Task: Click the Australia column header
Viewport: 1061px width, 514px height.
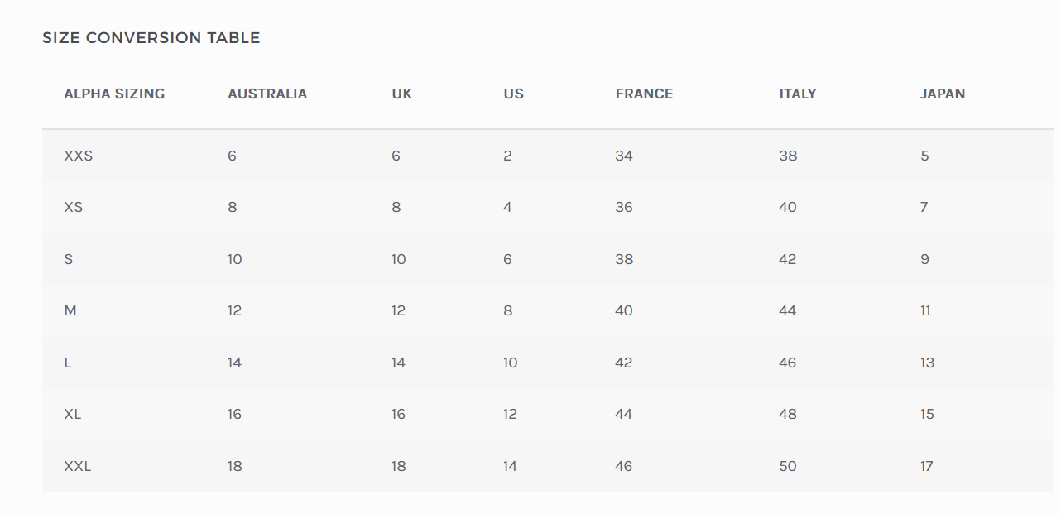Action: coord(267,94)
